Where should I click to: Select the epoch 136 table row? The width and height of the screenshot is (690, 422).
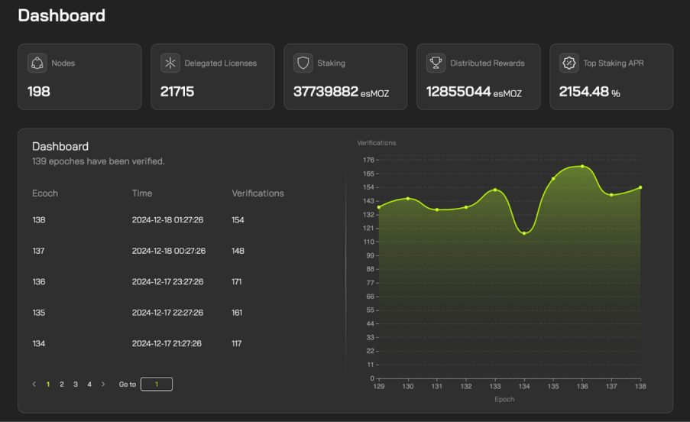point(183,282)
